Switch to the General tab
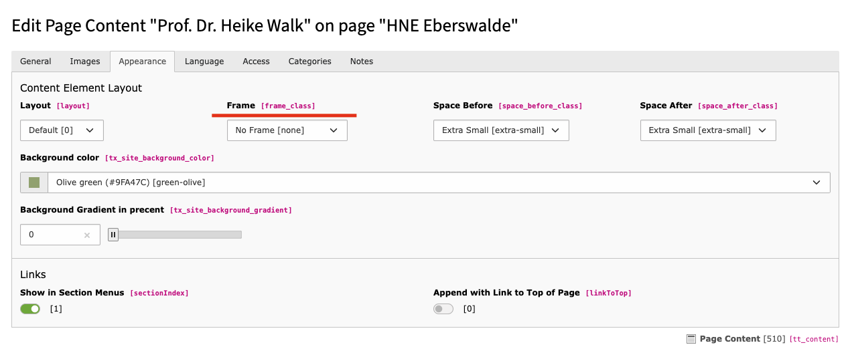This screenshot has width=852, height=359. [35, 62]
